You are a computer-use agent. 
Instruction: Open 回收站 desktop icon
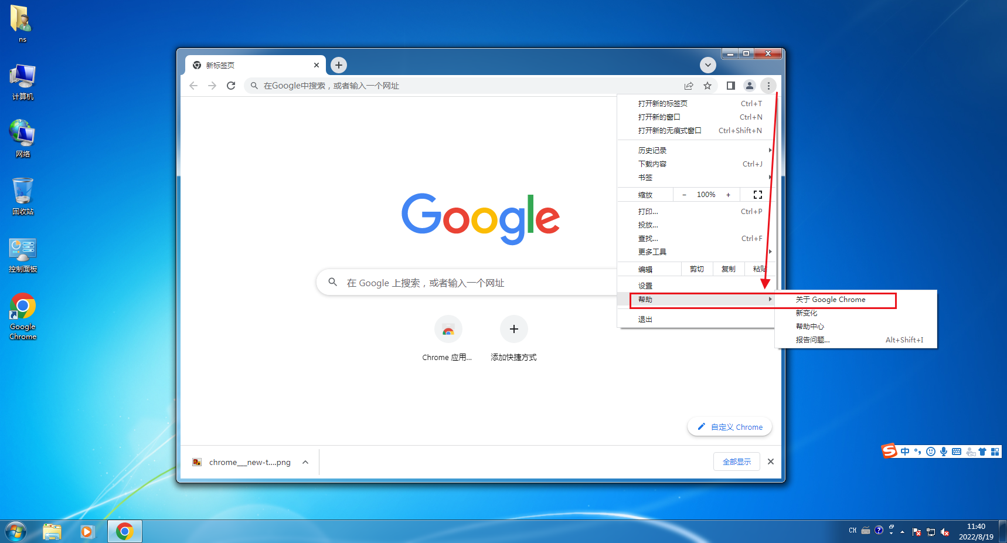pos(23,196)
